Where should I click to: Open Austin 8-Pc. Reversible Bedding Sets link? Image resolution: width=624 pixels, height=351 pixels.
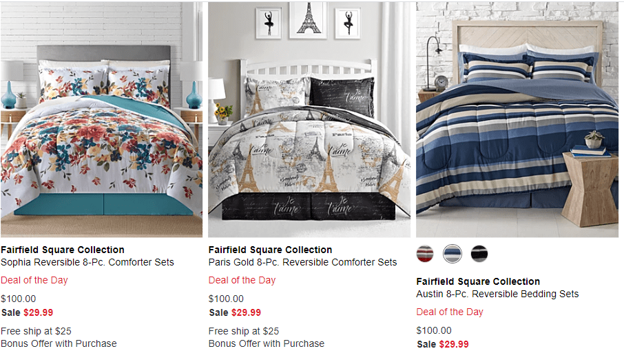(497, 294)
